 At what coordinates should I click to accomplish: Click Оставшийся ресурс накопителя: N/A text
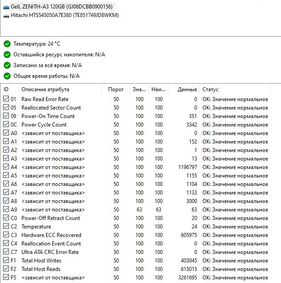(59, 55)
